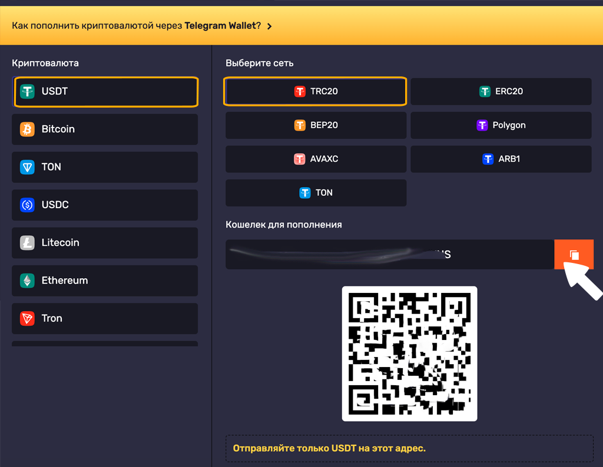Select the ARB1 network
The height and width of the screenshot is (467, 603).
(x=501, y=159)
